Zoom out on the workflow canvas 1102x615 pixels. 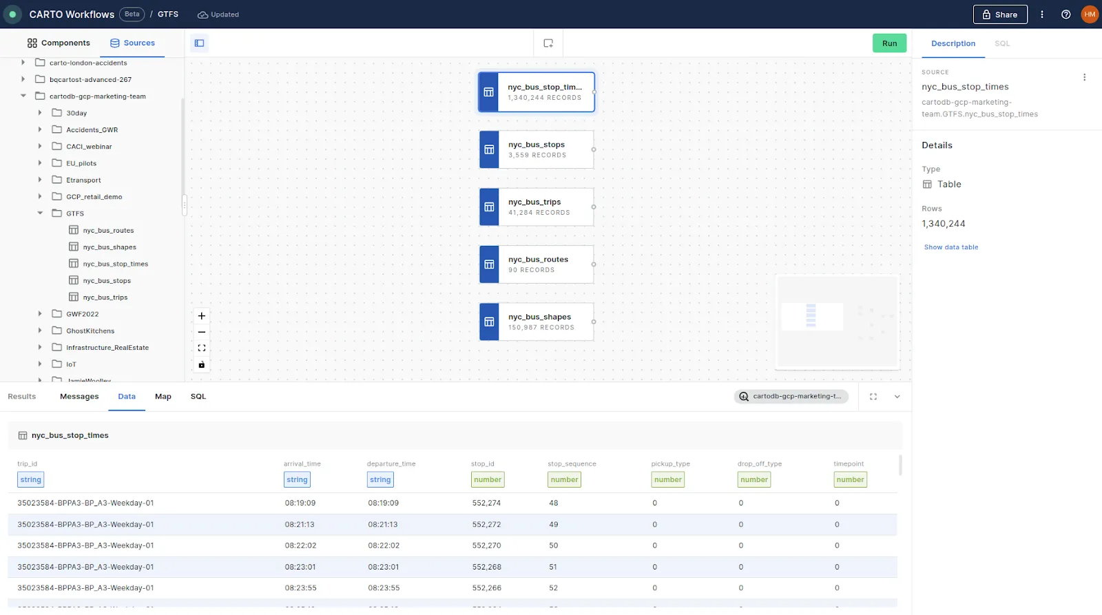click(x=202, y=332)
